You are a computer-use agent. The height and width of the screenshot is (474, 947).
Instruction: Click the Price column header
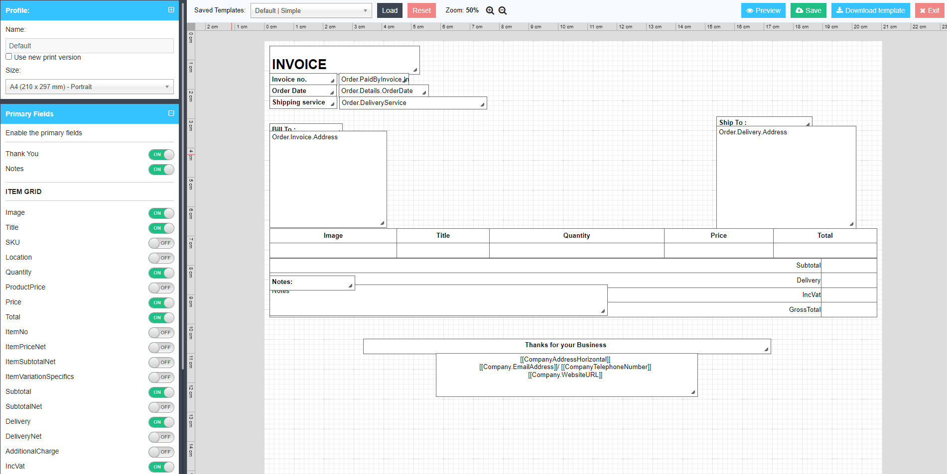pyautogui.click(x=719, y=236)
